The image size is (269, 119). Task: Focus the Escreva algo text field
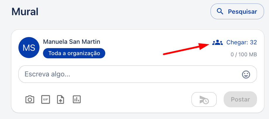pos(138,74)
